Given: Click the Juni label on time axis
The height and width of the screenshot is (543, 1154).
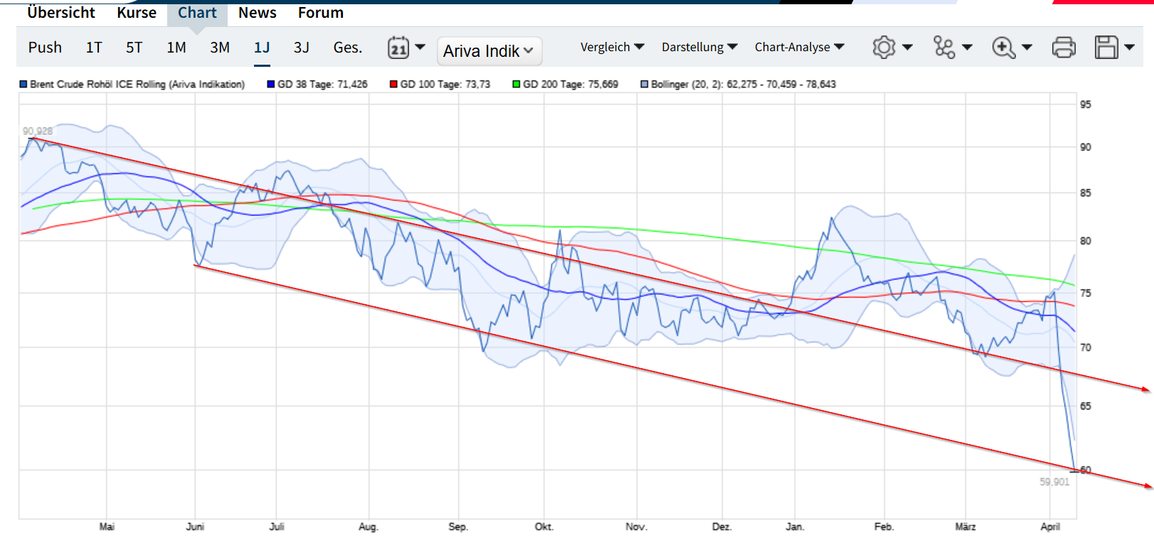Looking at the screenshot, I should coord(195,527).
